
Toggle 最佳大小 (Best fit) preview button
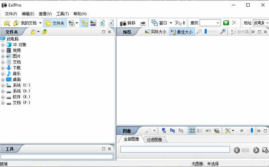tap(182, 32)
